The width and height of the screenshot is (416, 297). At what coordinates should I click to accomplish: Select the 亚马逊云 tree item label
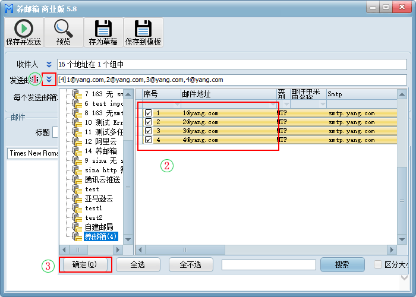tap(99, 199)
